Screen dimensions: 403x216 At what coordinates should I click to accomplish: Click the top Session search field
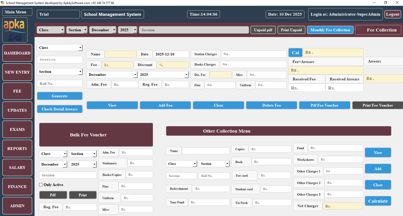tap(194, 30)
